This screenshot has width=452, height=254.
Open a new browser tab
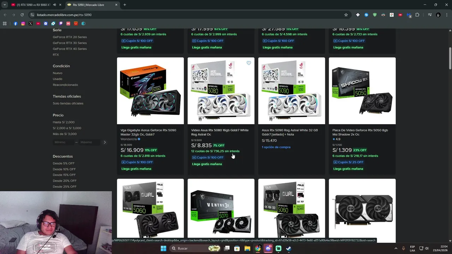(125, 5)
